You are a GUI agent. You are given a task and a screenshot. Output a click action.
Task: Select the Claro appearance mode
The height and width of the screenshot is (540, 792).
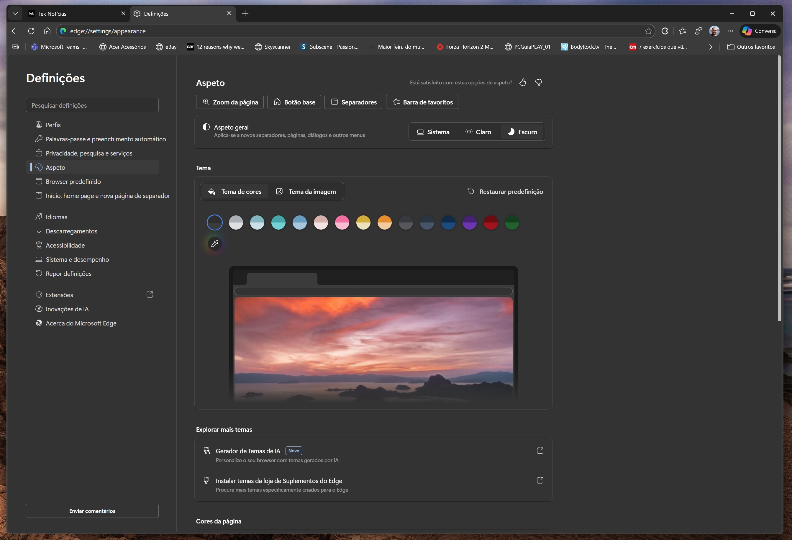coord(478,132)
